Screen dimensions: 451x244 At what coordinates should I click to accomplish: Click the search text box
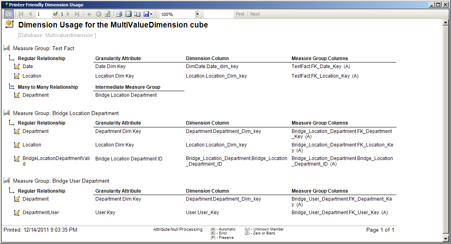[219, 14]
